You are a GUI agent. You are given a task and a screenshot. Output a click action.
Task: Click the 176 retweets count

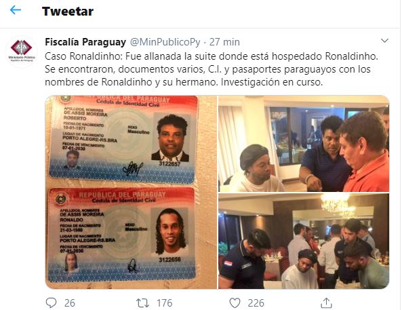tap(165, 303)
